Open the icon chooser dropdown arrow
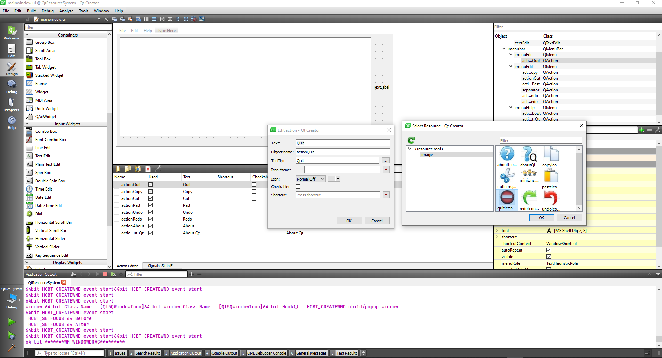The width and height of the screenshot is (662, 358). (338, 179)
